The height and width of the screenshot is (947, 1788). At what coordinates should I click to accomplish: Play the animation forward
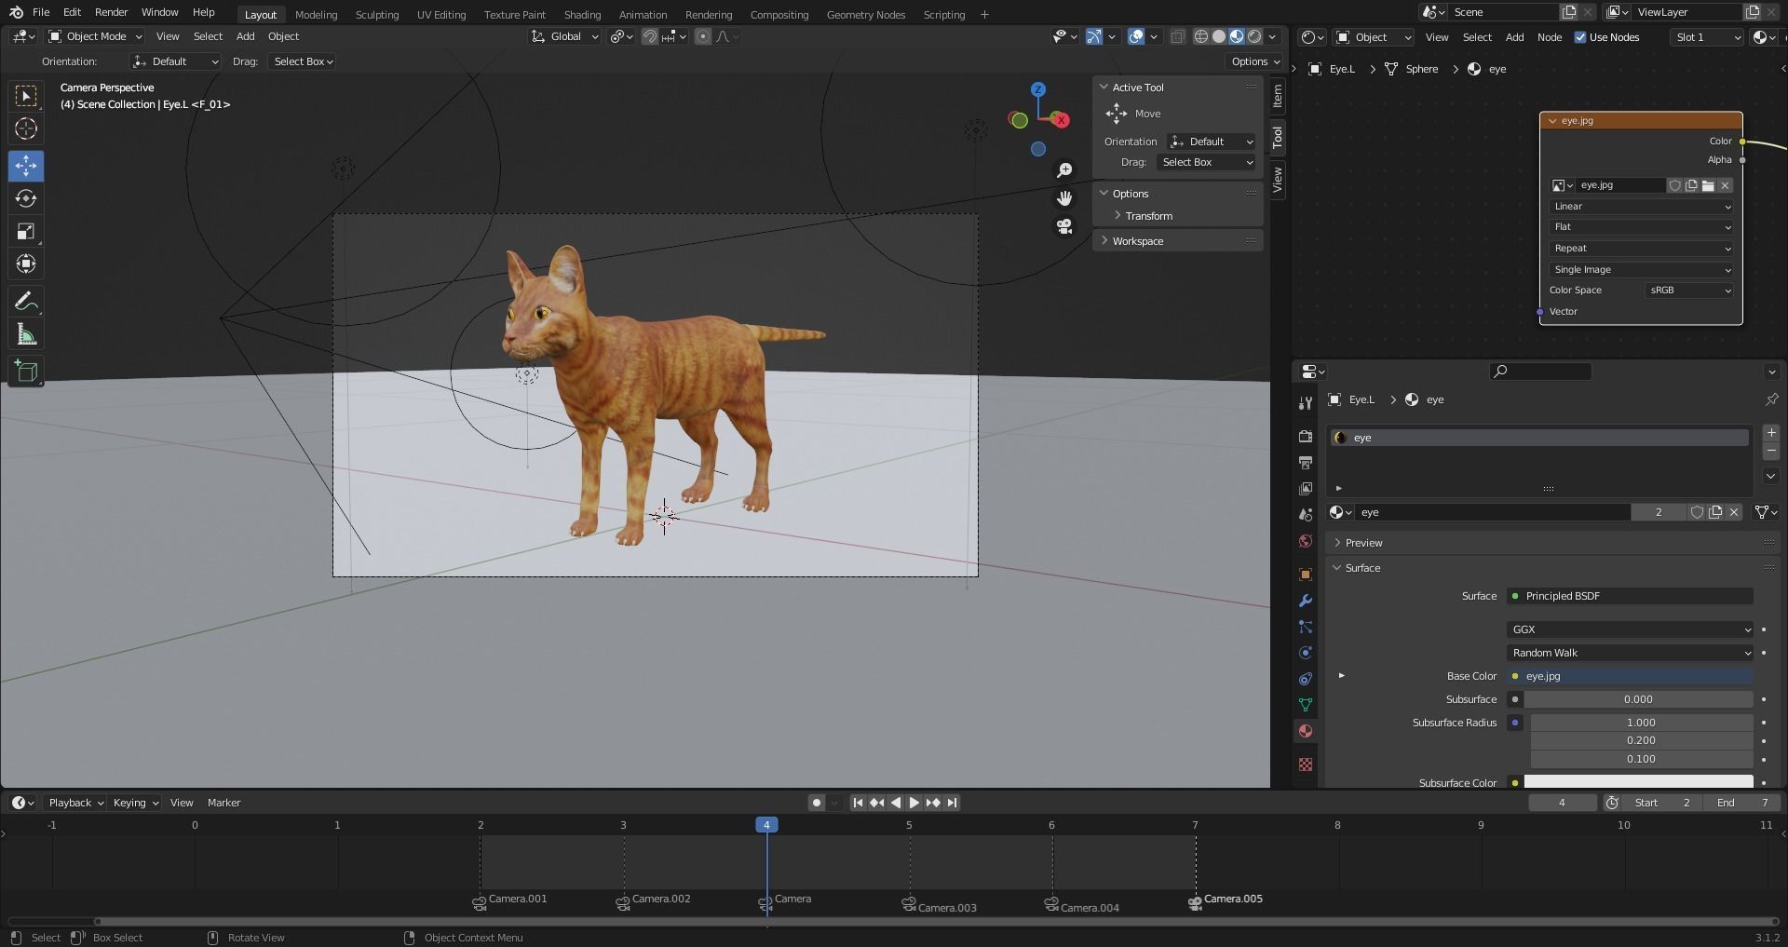point(914,803)
